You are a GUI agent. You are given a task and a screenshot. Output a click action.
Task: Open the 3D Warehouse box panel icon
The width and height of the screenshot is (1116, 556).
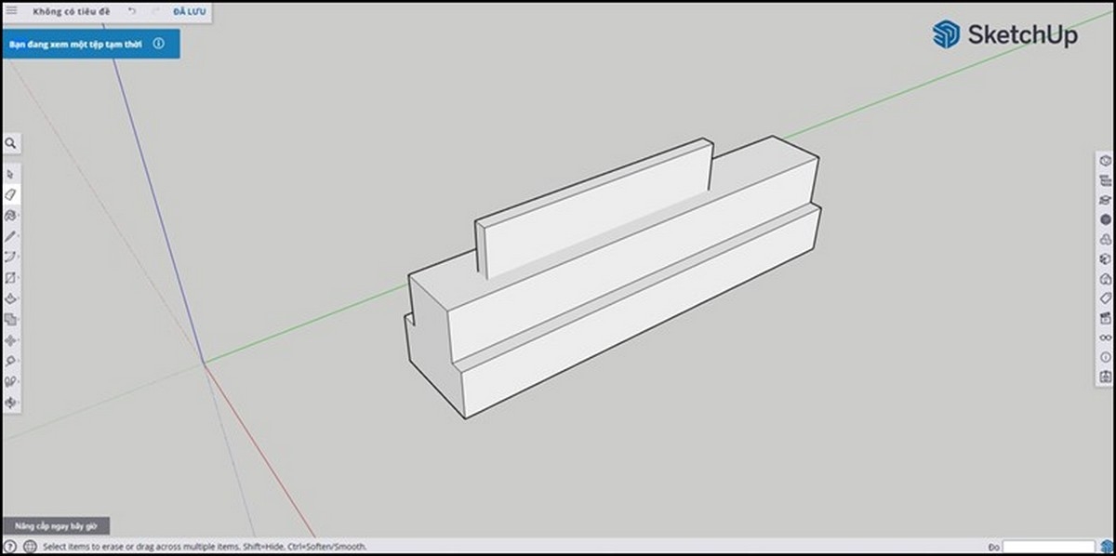point(1105,259)
